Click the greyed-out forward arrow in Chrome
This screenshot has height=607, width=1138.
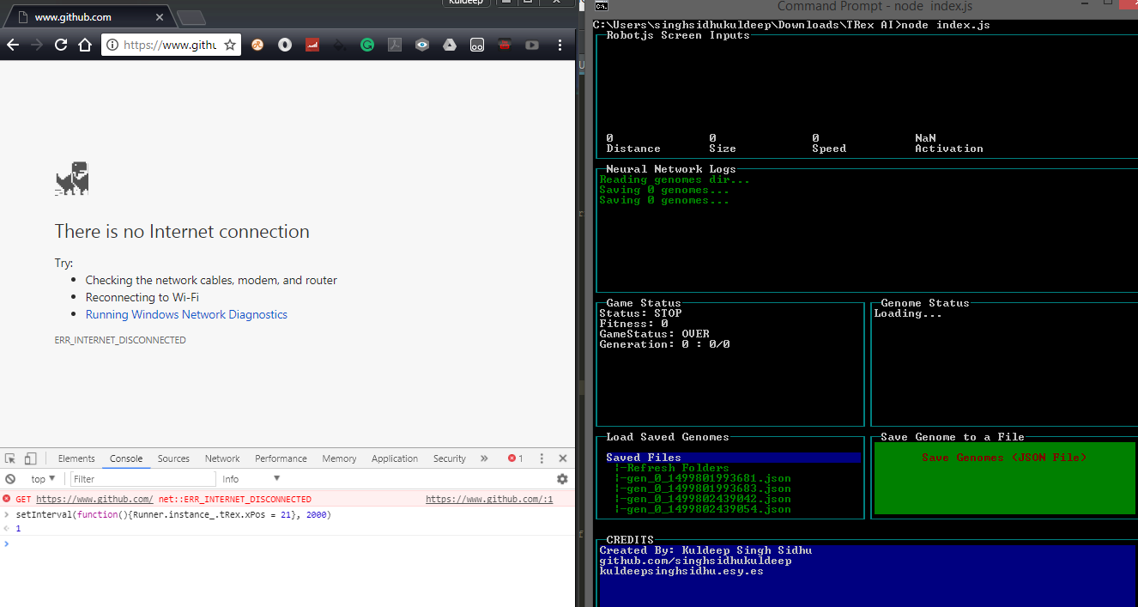[x=37, y=45]
